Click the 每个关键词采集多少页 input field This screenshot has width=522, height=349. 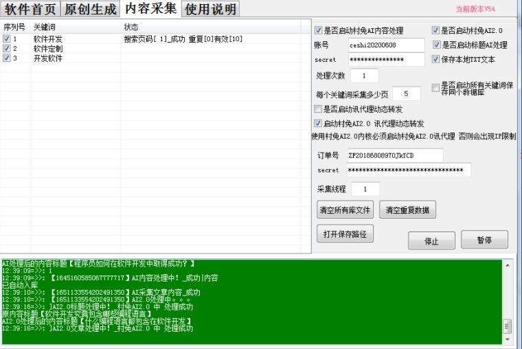(406, 93)
